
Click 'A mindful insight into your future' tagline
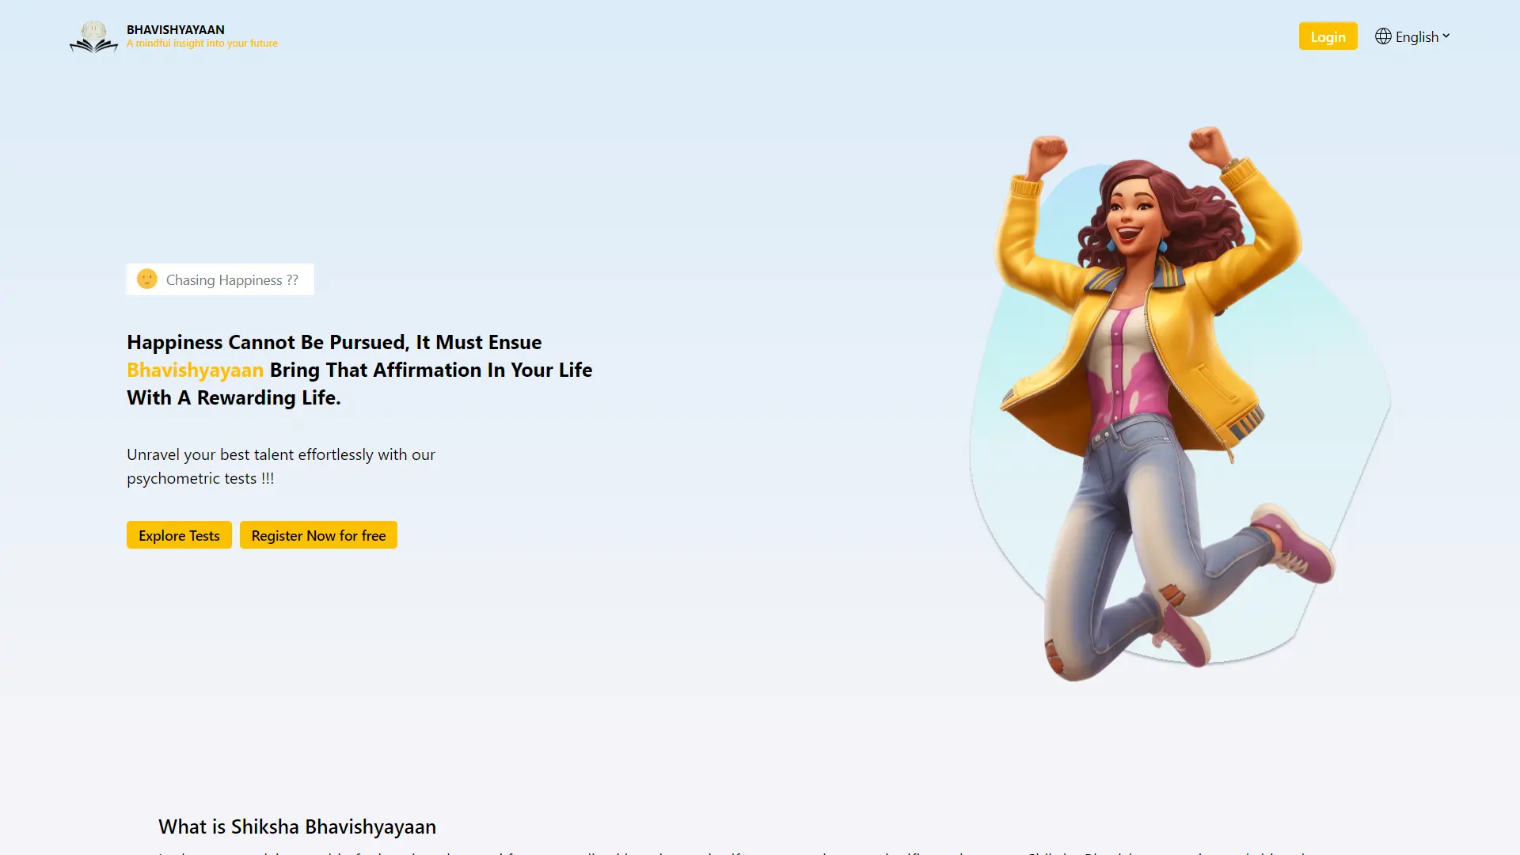click(202, 44)
